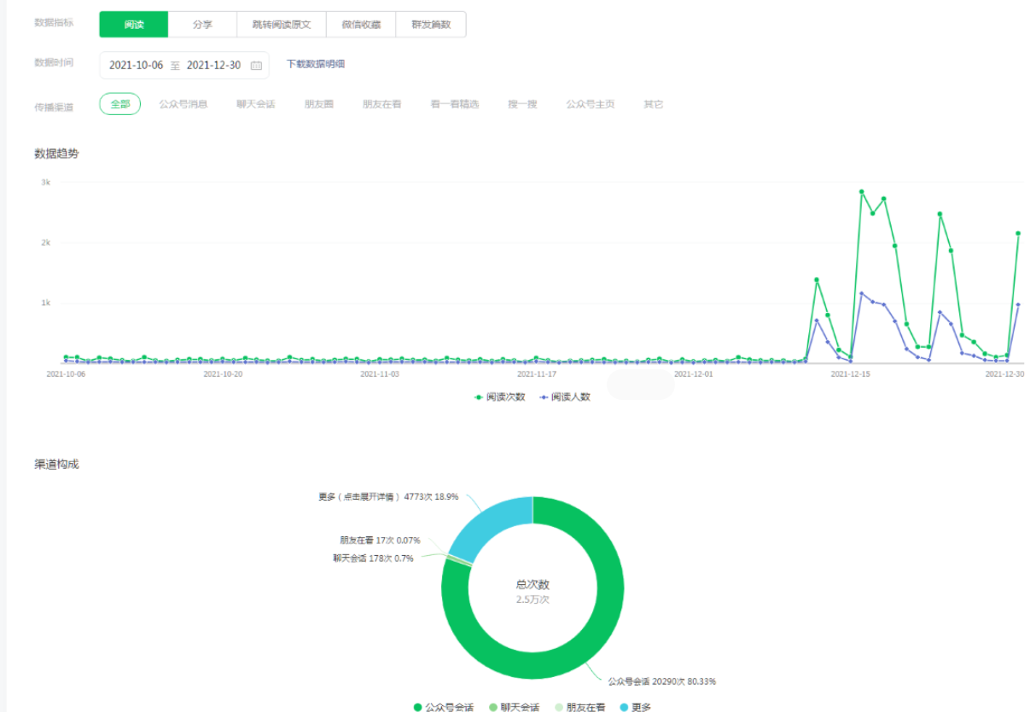Toggle 公众号会话 in the donut legend
This screenshot has width=1036, height=712.
[444, 707]
